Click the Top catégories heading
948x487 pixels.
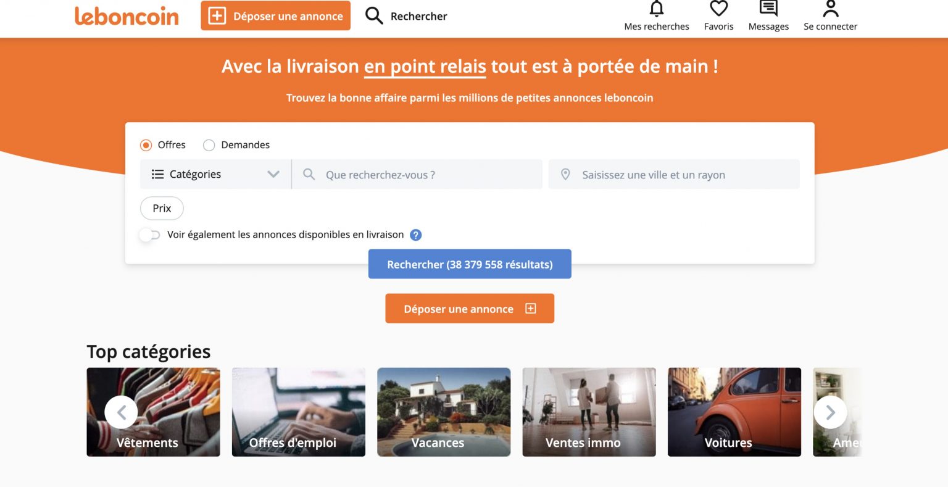149,352
